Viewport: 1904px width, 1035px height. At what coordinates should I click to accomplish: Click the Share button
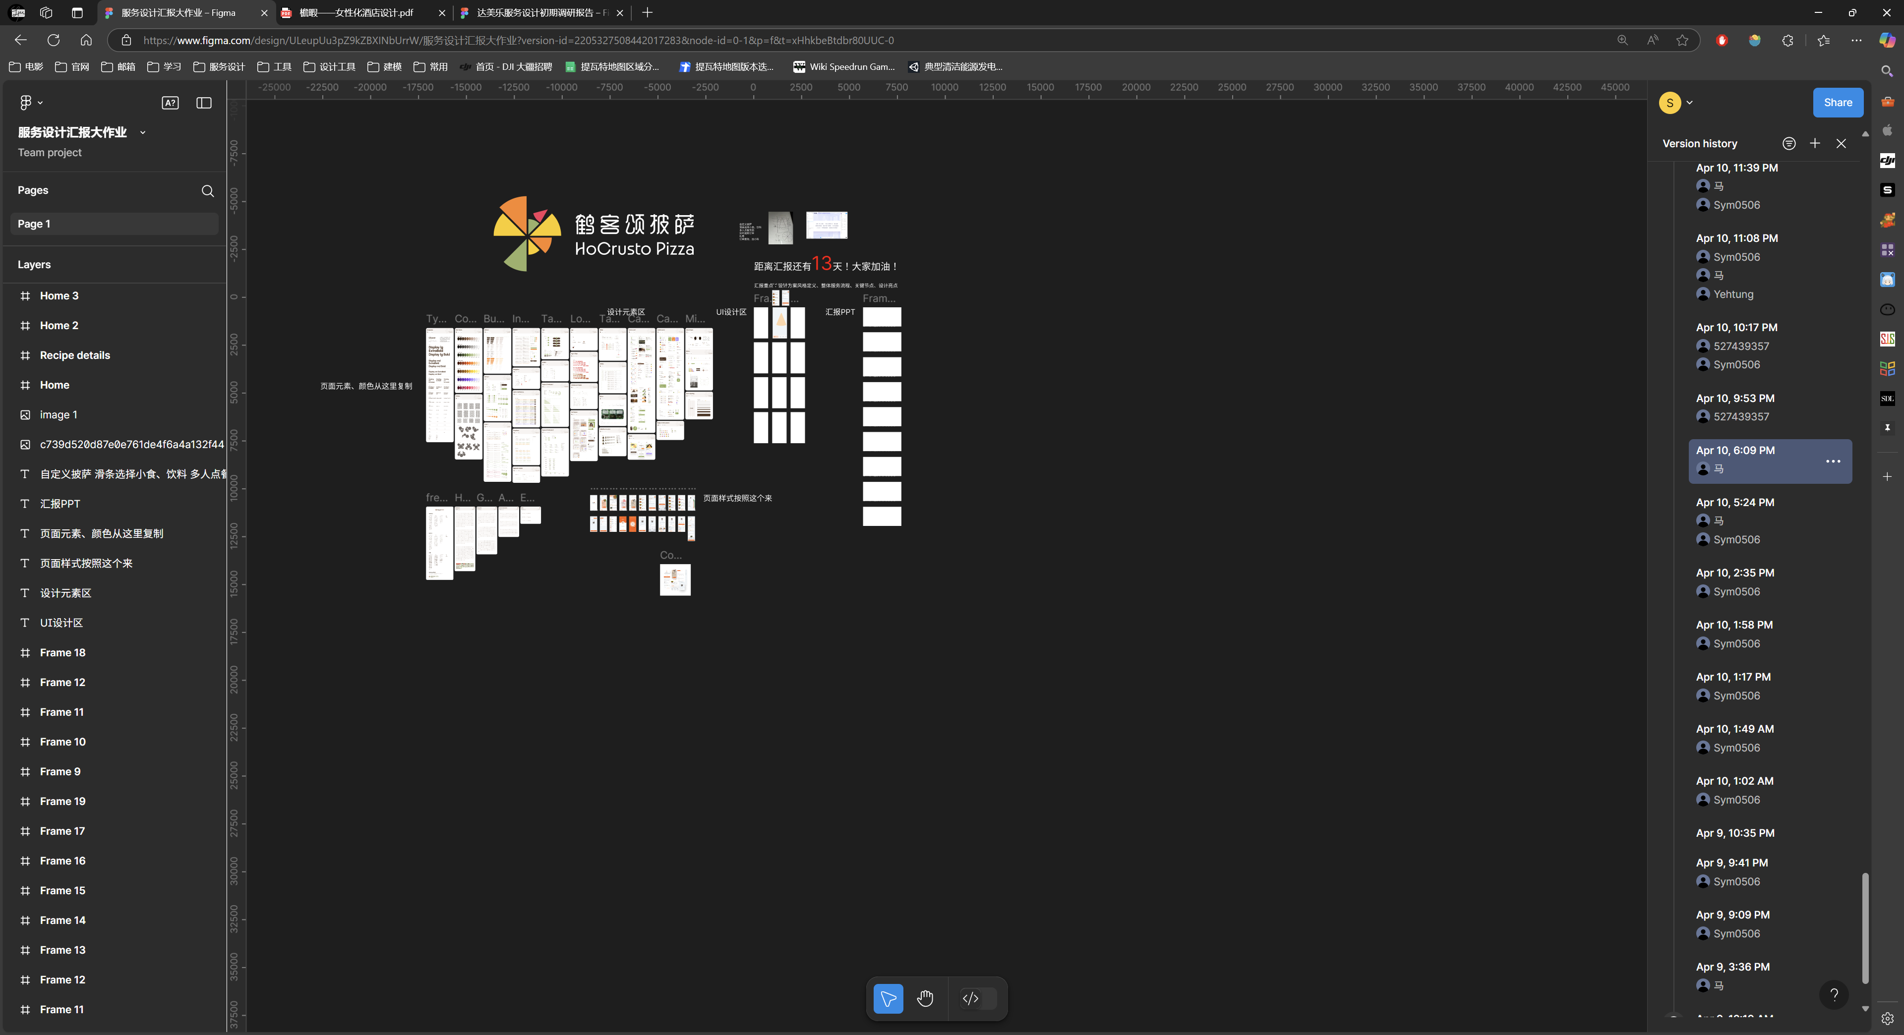[x=1838, y=103]
